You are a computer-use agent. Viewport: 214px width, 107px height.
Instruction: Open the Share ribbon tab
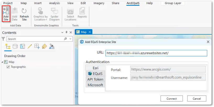116,3
